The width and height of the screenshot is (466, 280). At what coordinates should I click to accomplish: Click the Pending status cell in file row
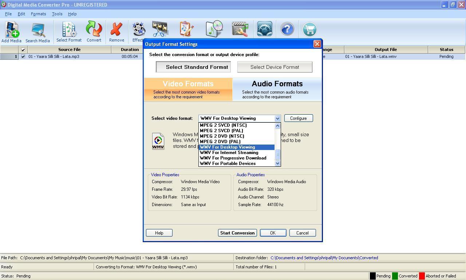coord(446,56)
